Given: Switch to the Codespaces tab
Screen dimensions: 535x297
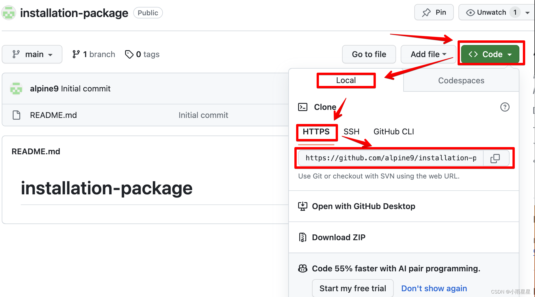Looking at the screenshot, I should coord(461,80).
